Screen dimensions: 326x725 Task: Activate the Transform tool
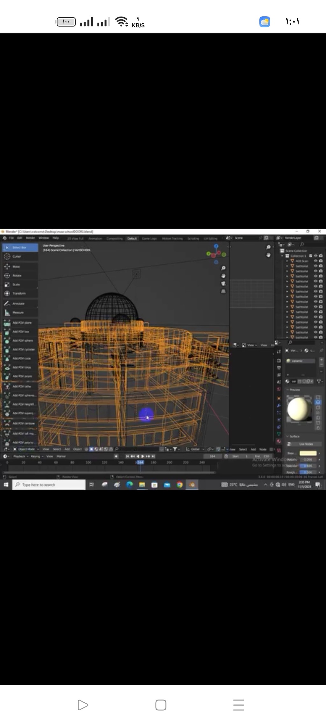(20, 293)
